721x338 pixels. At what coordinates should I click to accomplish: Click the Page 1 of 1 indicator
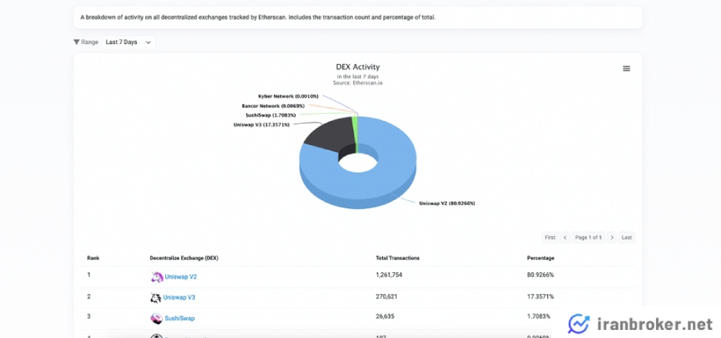click(588, 237)
